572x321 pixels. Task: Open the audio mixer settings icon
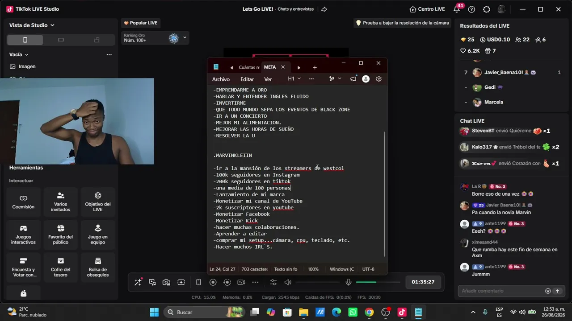[273, 282]
